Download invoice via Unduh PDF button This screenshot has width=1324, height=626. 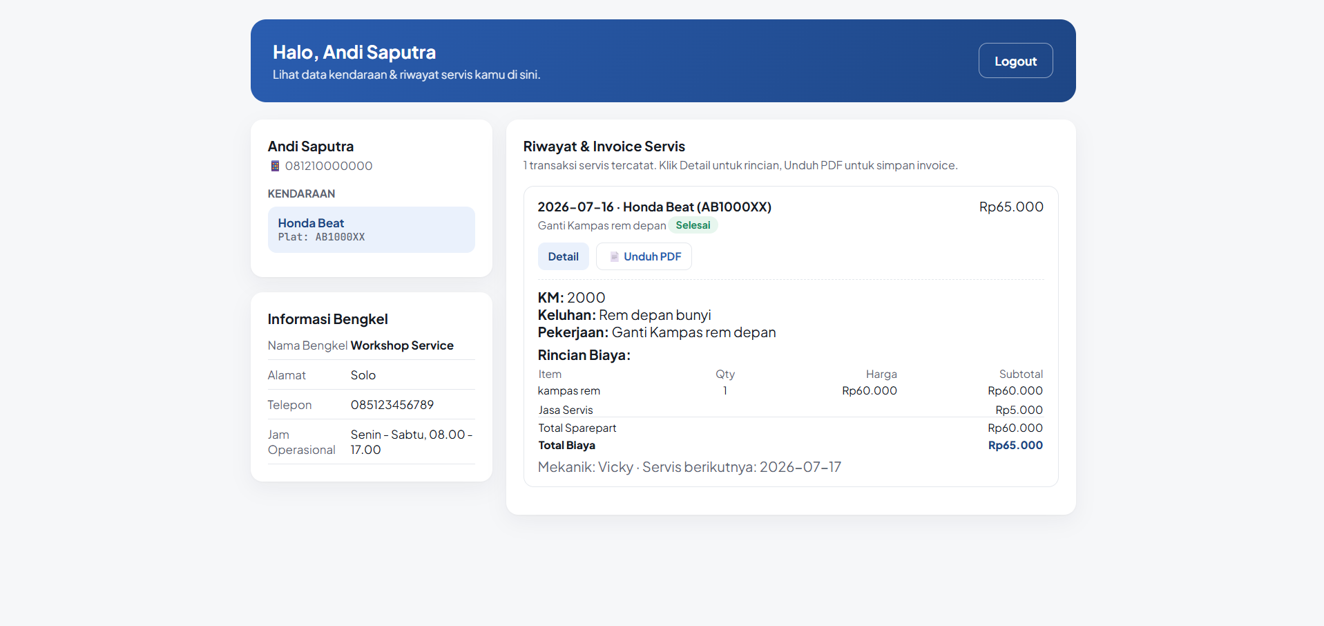[644, 256]
